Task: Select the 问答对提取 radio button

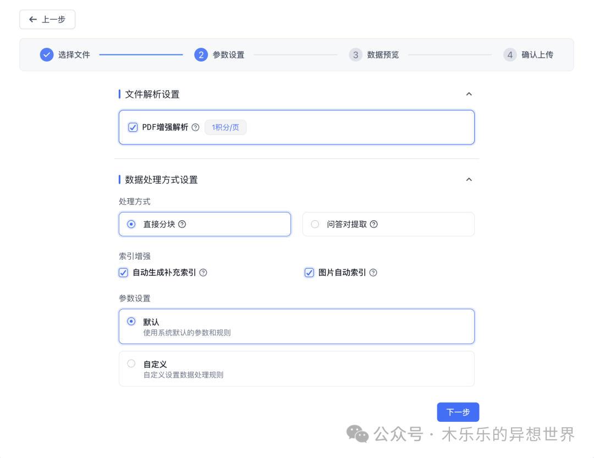Action: tap(315, 224)
